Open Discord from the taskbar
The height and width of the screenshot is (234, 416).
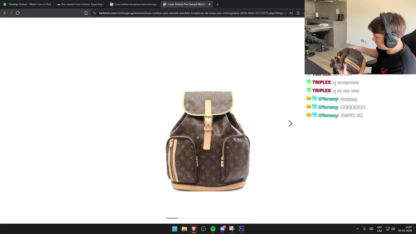click(223, 229)
